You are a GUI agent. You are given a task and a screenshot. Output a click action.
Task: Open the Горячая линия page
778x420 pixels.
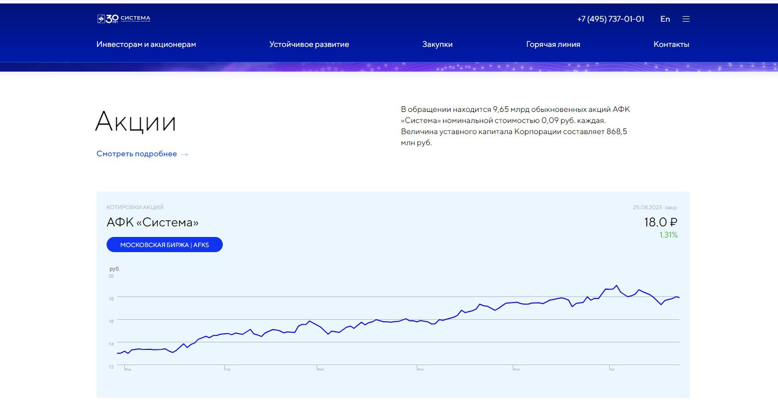(553, 44)
